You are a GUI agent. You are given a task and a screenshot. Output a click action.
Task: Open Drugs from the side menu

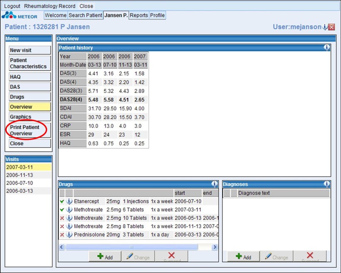click(x=30, y=97)
